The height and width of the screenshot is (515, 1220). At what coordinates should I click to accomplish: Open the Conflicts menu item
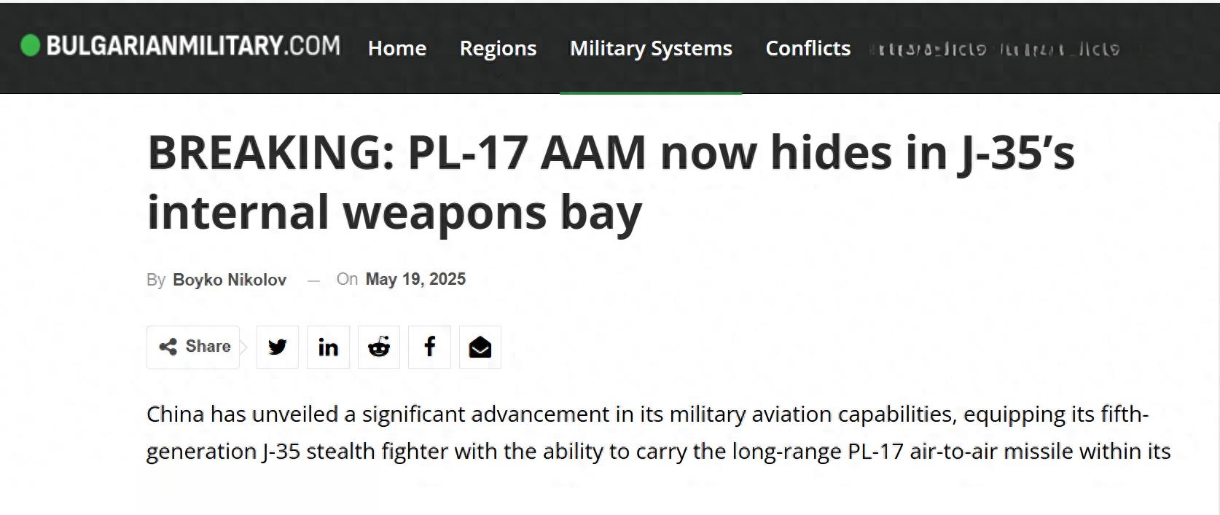click(x=808, y=48)
